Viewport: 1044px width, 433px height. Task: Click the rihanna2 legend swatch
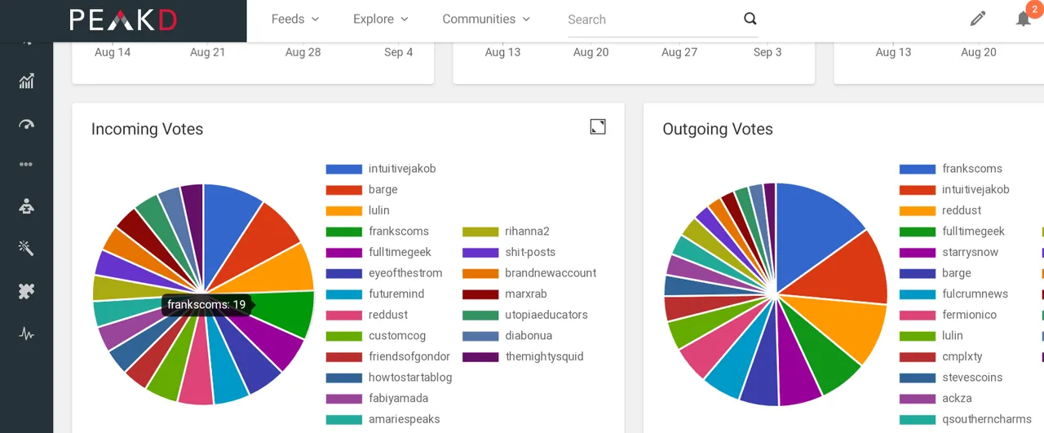pos(480,232)
